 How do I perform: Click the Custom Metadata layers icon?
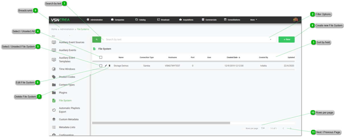pos(54,119)
